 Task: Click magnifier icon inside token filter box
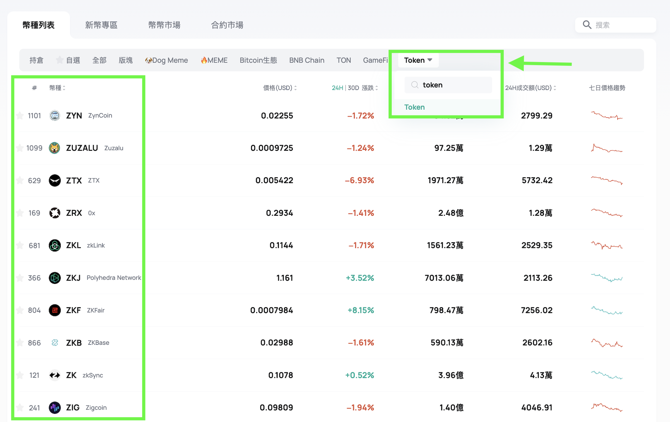tap(415, 85)
